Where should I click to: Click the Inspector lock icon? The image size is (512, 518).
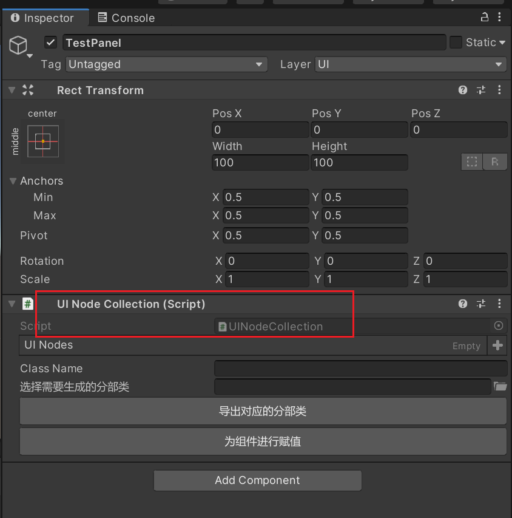(x=484, y=17)
